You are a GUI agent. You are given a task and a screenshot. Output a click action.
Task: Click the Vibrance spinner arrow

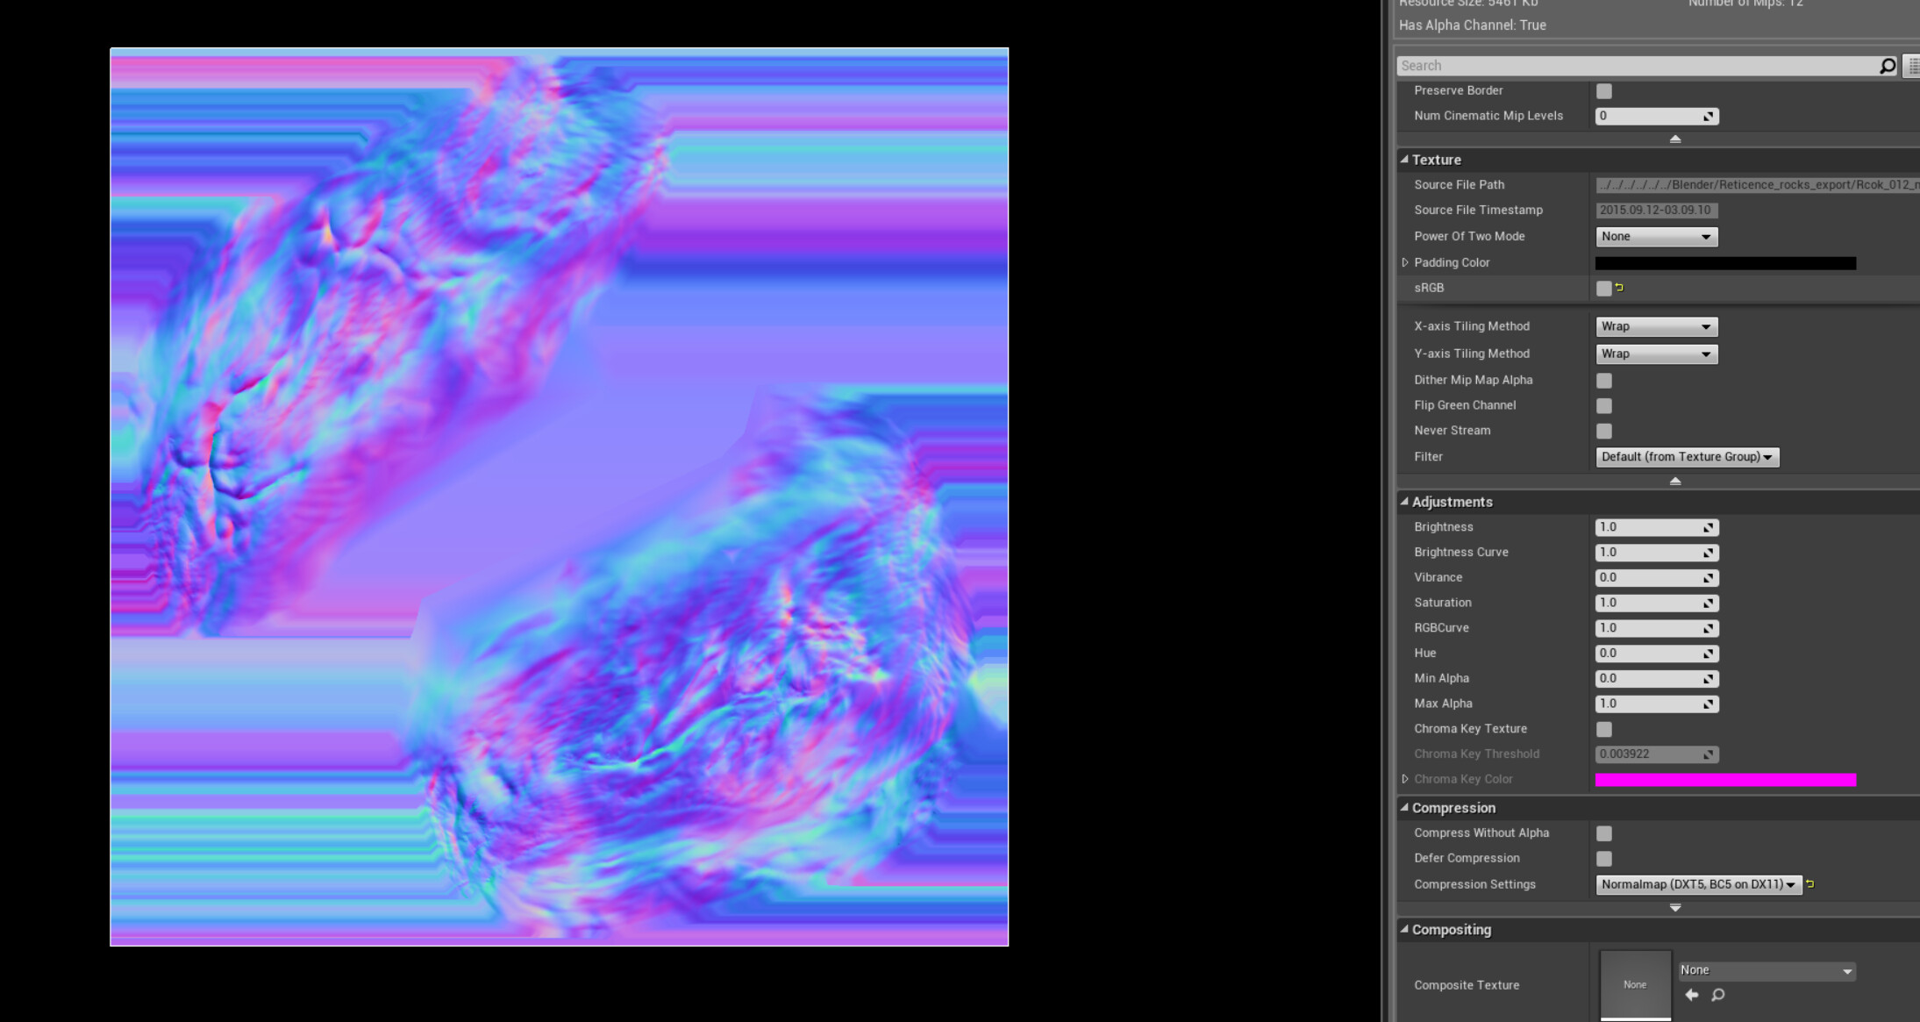pyautogui.click(x=1708, y=578)
